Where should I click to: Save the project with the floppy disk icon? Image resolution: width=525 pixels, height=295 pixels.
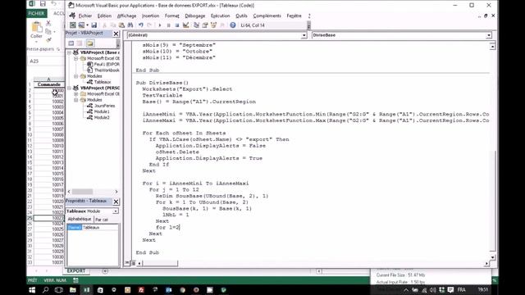coord(94,25)
